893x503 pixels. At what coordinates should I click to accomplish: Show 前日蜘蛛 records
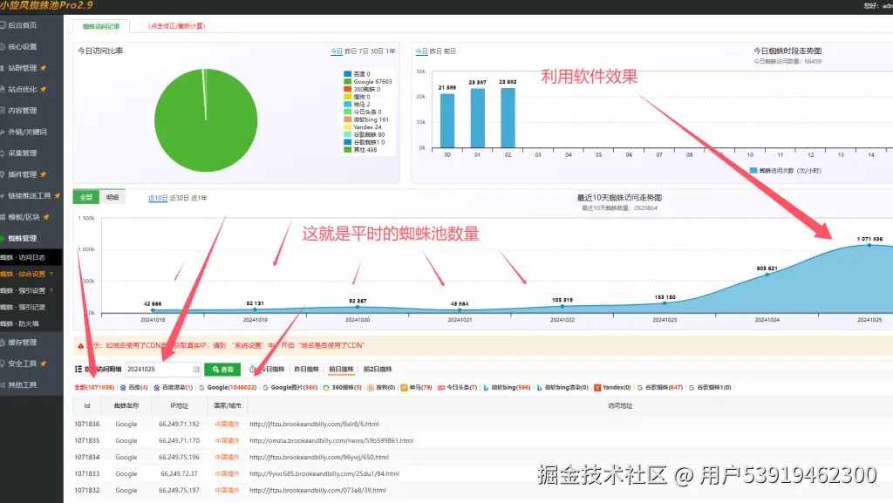(x=341, y=370)
